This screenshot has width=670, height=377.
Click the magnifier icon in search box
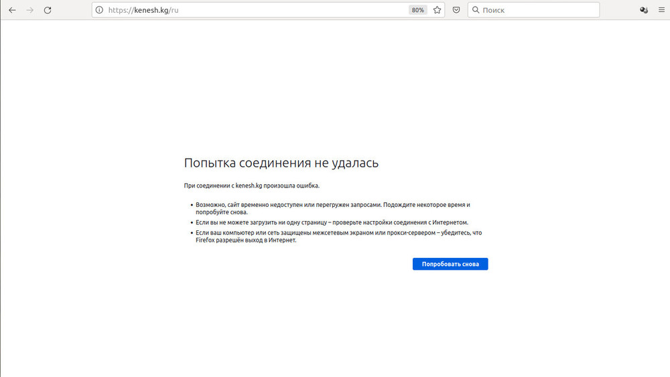pos(476,10)
